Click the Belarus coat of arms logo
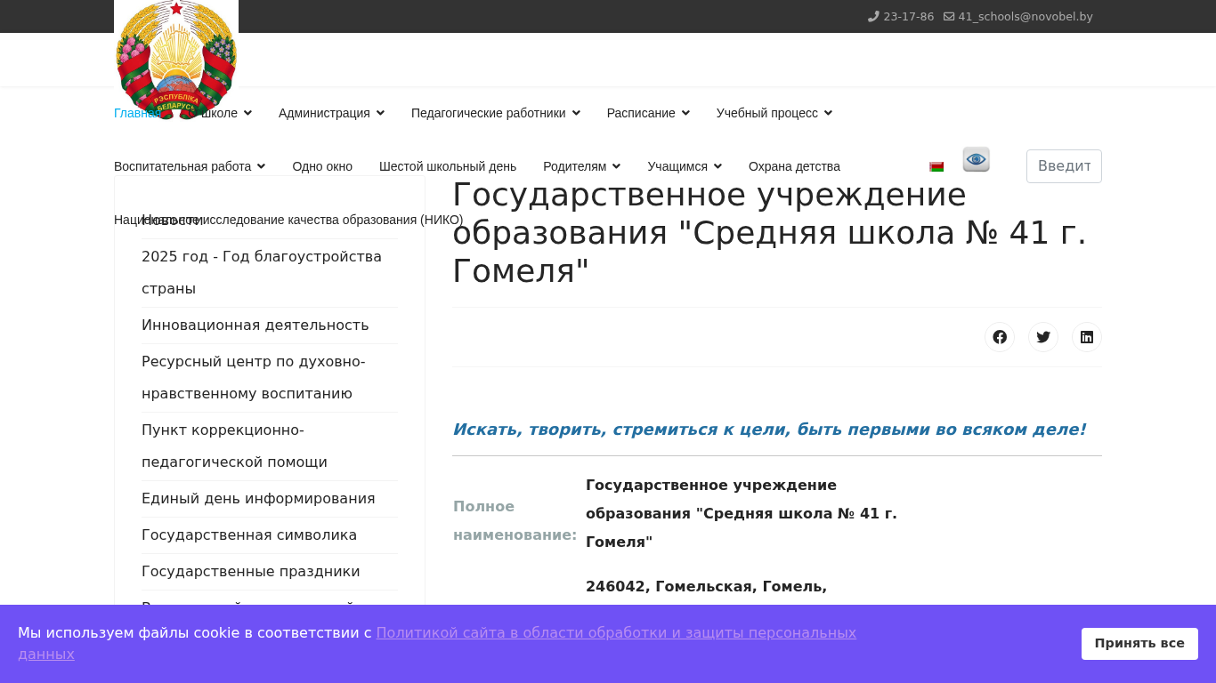The width and height of the screenshot is (1216, 683). tap(176, 59)
